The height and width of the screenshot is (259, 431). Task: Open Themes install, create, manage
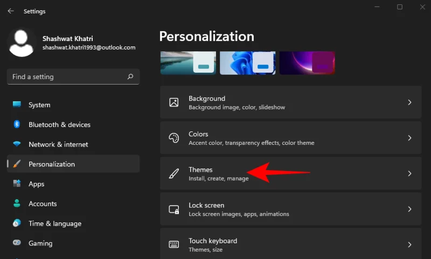[290, 173]
